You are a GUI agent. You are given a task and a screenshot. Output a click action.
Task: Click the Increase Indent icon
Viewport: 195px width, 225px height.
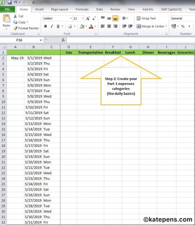click(x=130, y=26)
